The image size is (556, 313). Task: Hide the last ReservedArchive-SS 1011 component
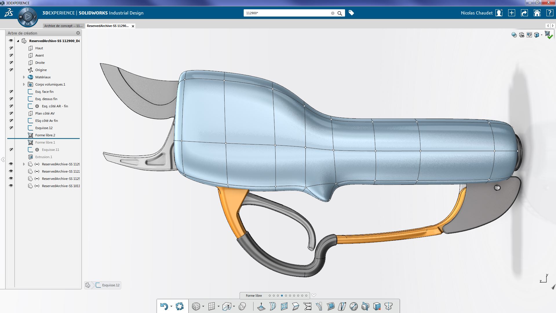pos(11,186)
